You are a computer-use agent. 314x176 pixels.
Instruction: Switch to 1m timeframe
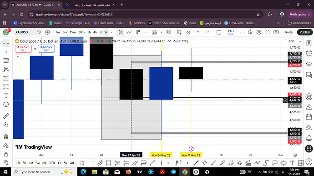[57, 32]
